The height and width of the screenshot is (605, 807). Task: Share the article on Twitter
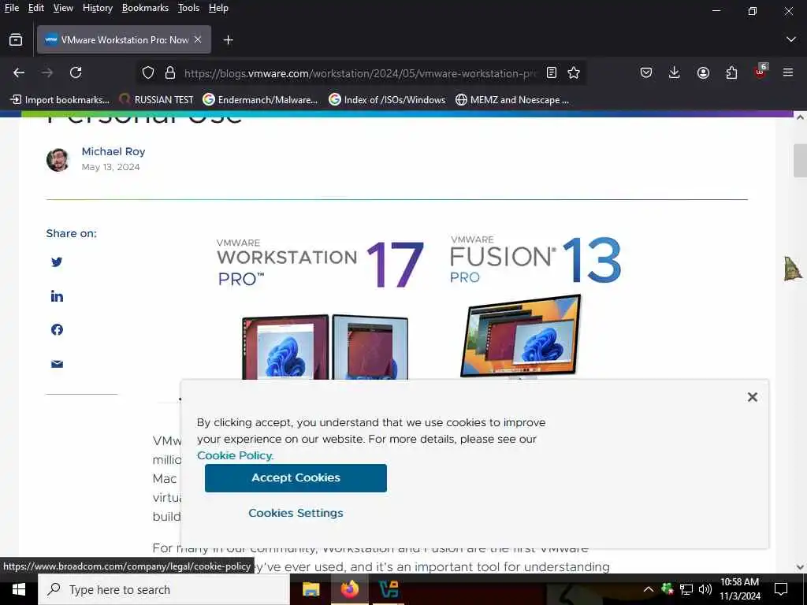tap(57, 262)
